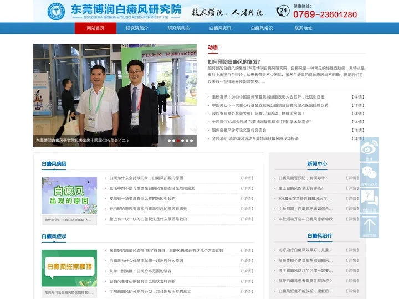Open the 白癜风症状 section heading
Screen dimensions: 399x299
point(54,236)
